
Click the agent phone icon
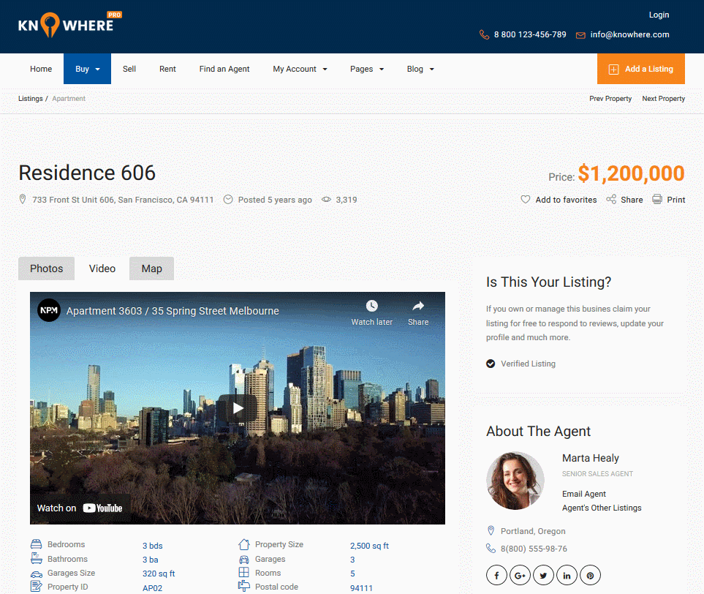491,548
